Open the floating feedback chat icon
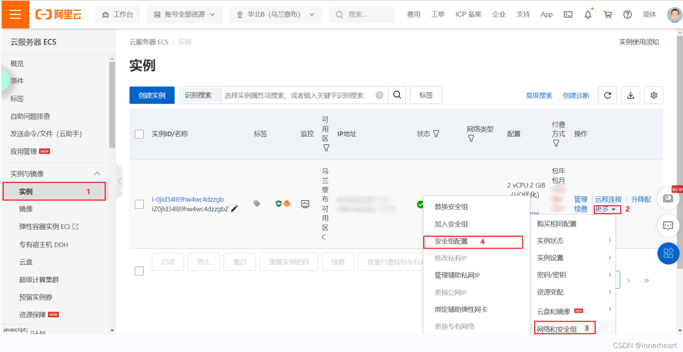Screen dimensions: 683x352 point(668,226)
